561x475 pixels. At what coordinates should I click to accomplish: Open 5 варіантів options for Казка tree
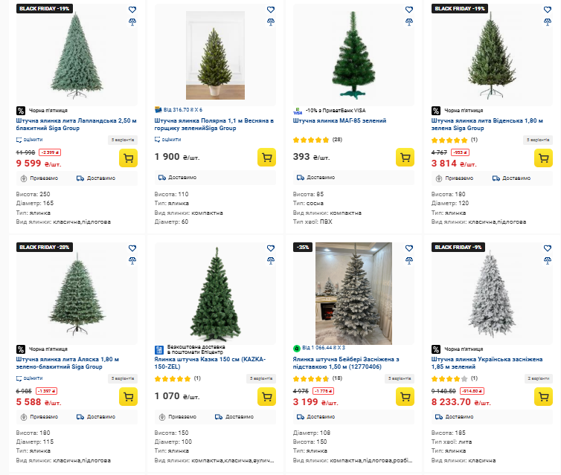click(262, 378)
